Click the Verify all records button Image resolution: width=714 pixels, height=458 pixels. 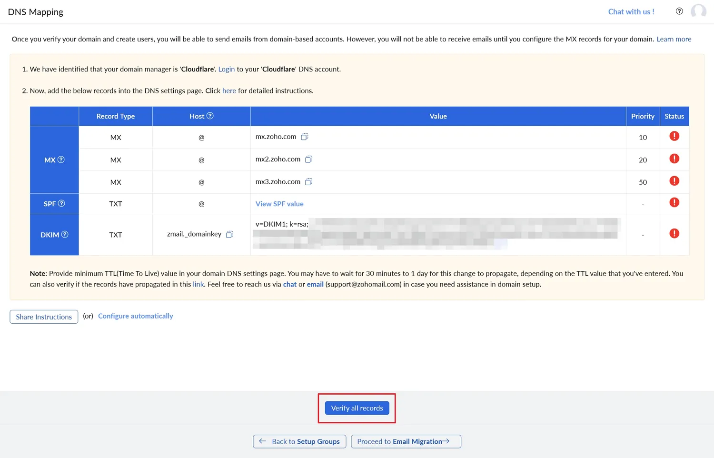357,408
